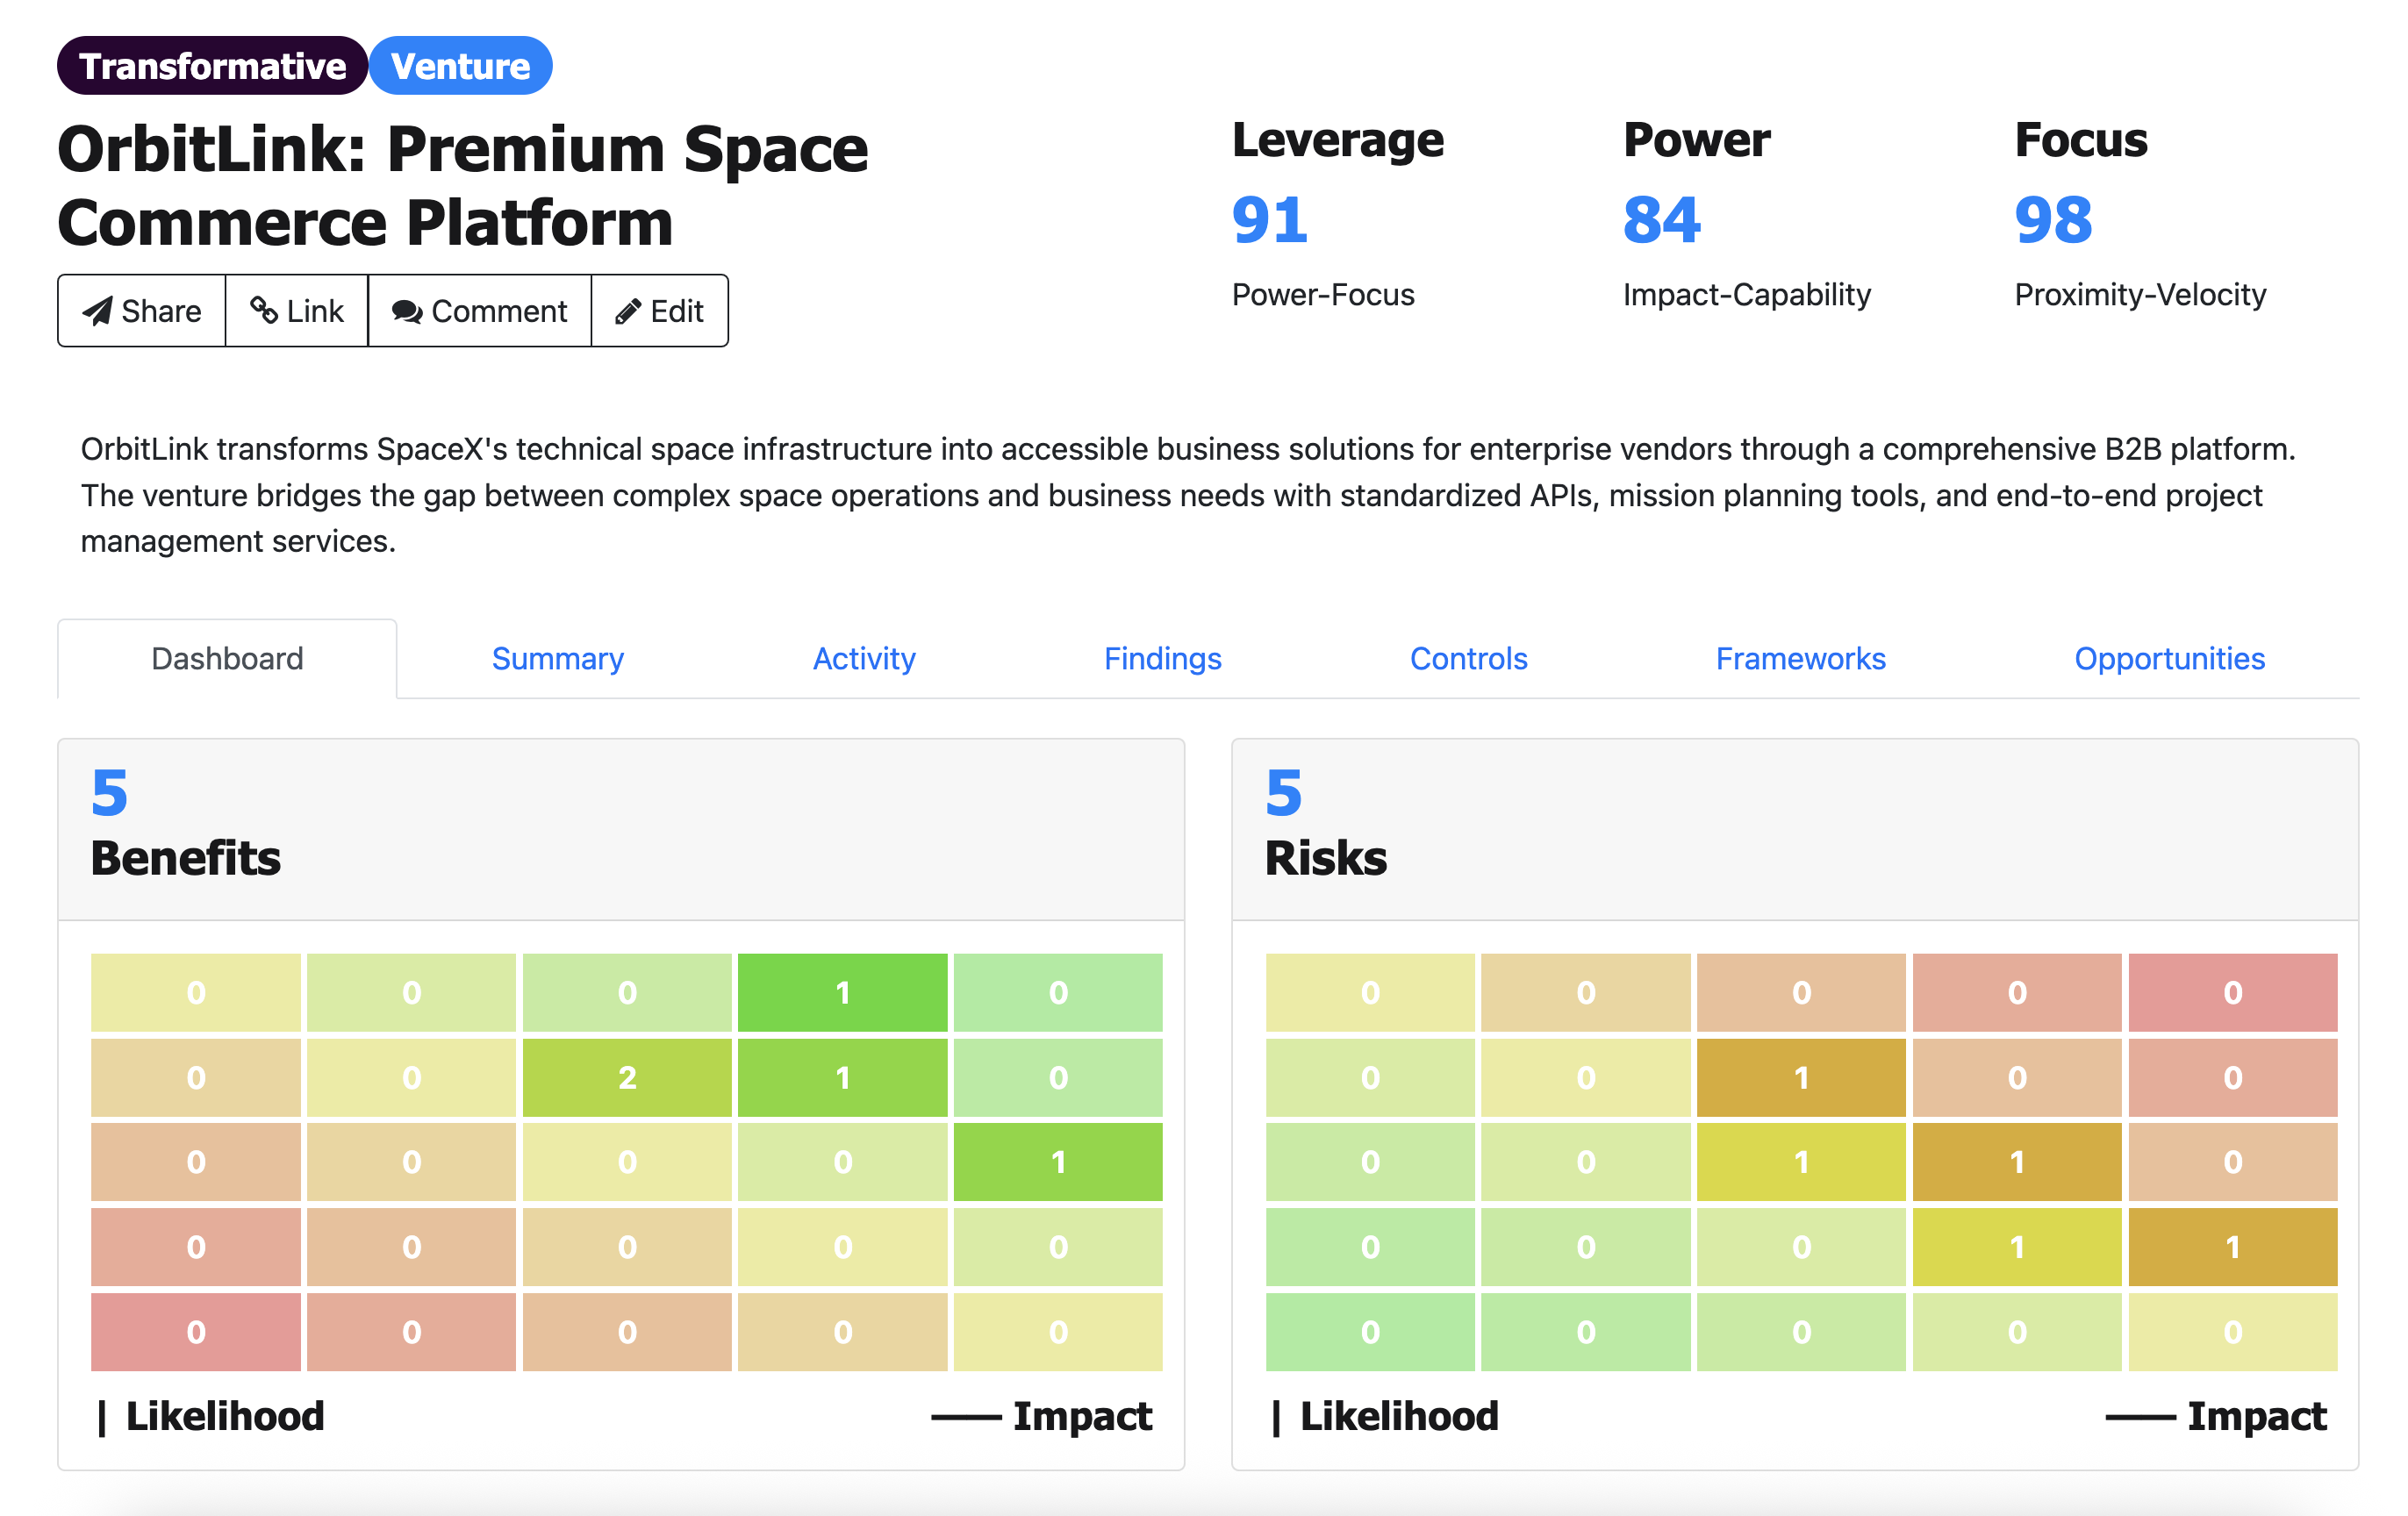Select the Controls tab
Viewport: 2408px width, 1516px height.
pos(1469,658)
